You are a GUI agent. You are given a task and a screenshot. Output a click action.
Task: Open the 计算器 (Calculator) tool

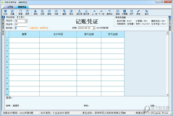click(125, 12)
